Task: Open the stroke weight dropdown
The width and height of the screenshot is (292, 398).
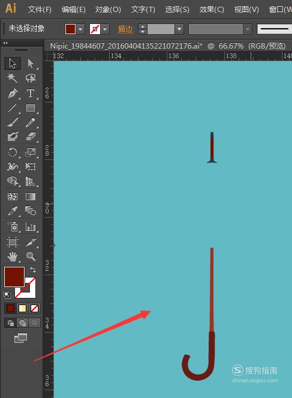Action: (x=179, y=29)
